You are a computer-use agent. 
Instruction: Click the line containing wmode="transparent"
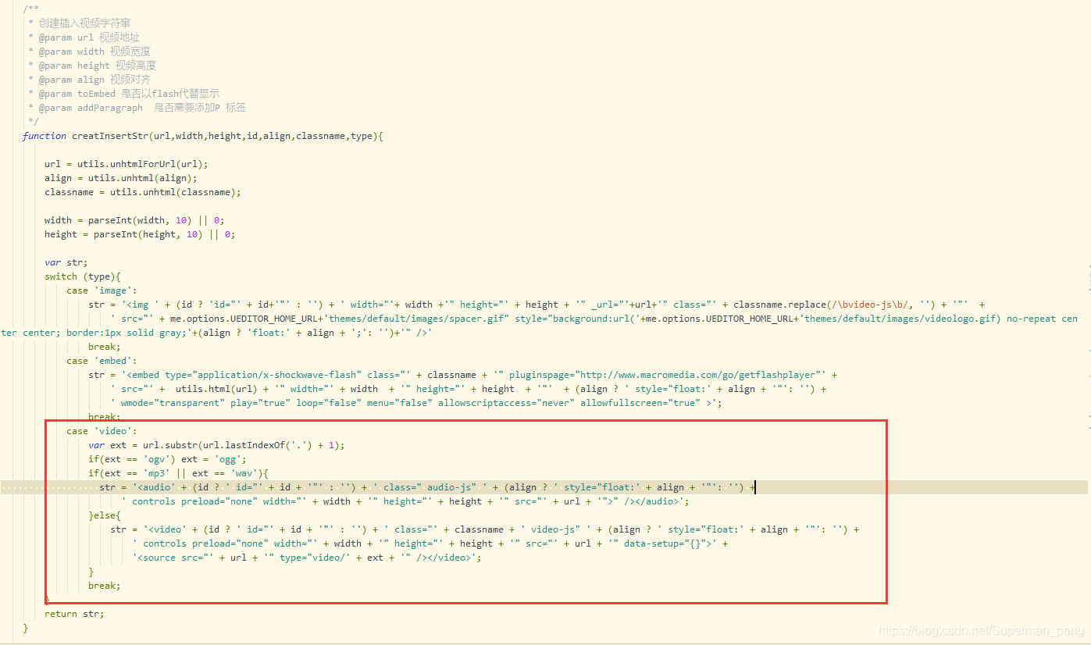(x=416, y=403)
